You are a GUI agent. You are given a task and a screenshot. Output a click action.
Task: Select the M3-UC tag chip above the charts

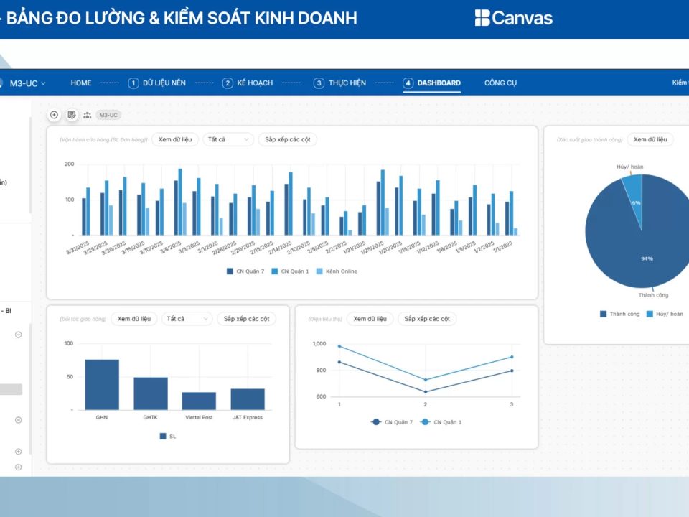click(x=108, y=115)
